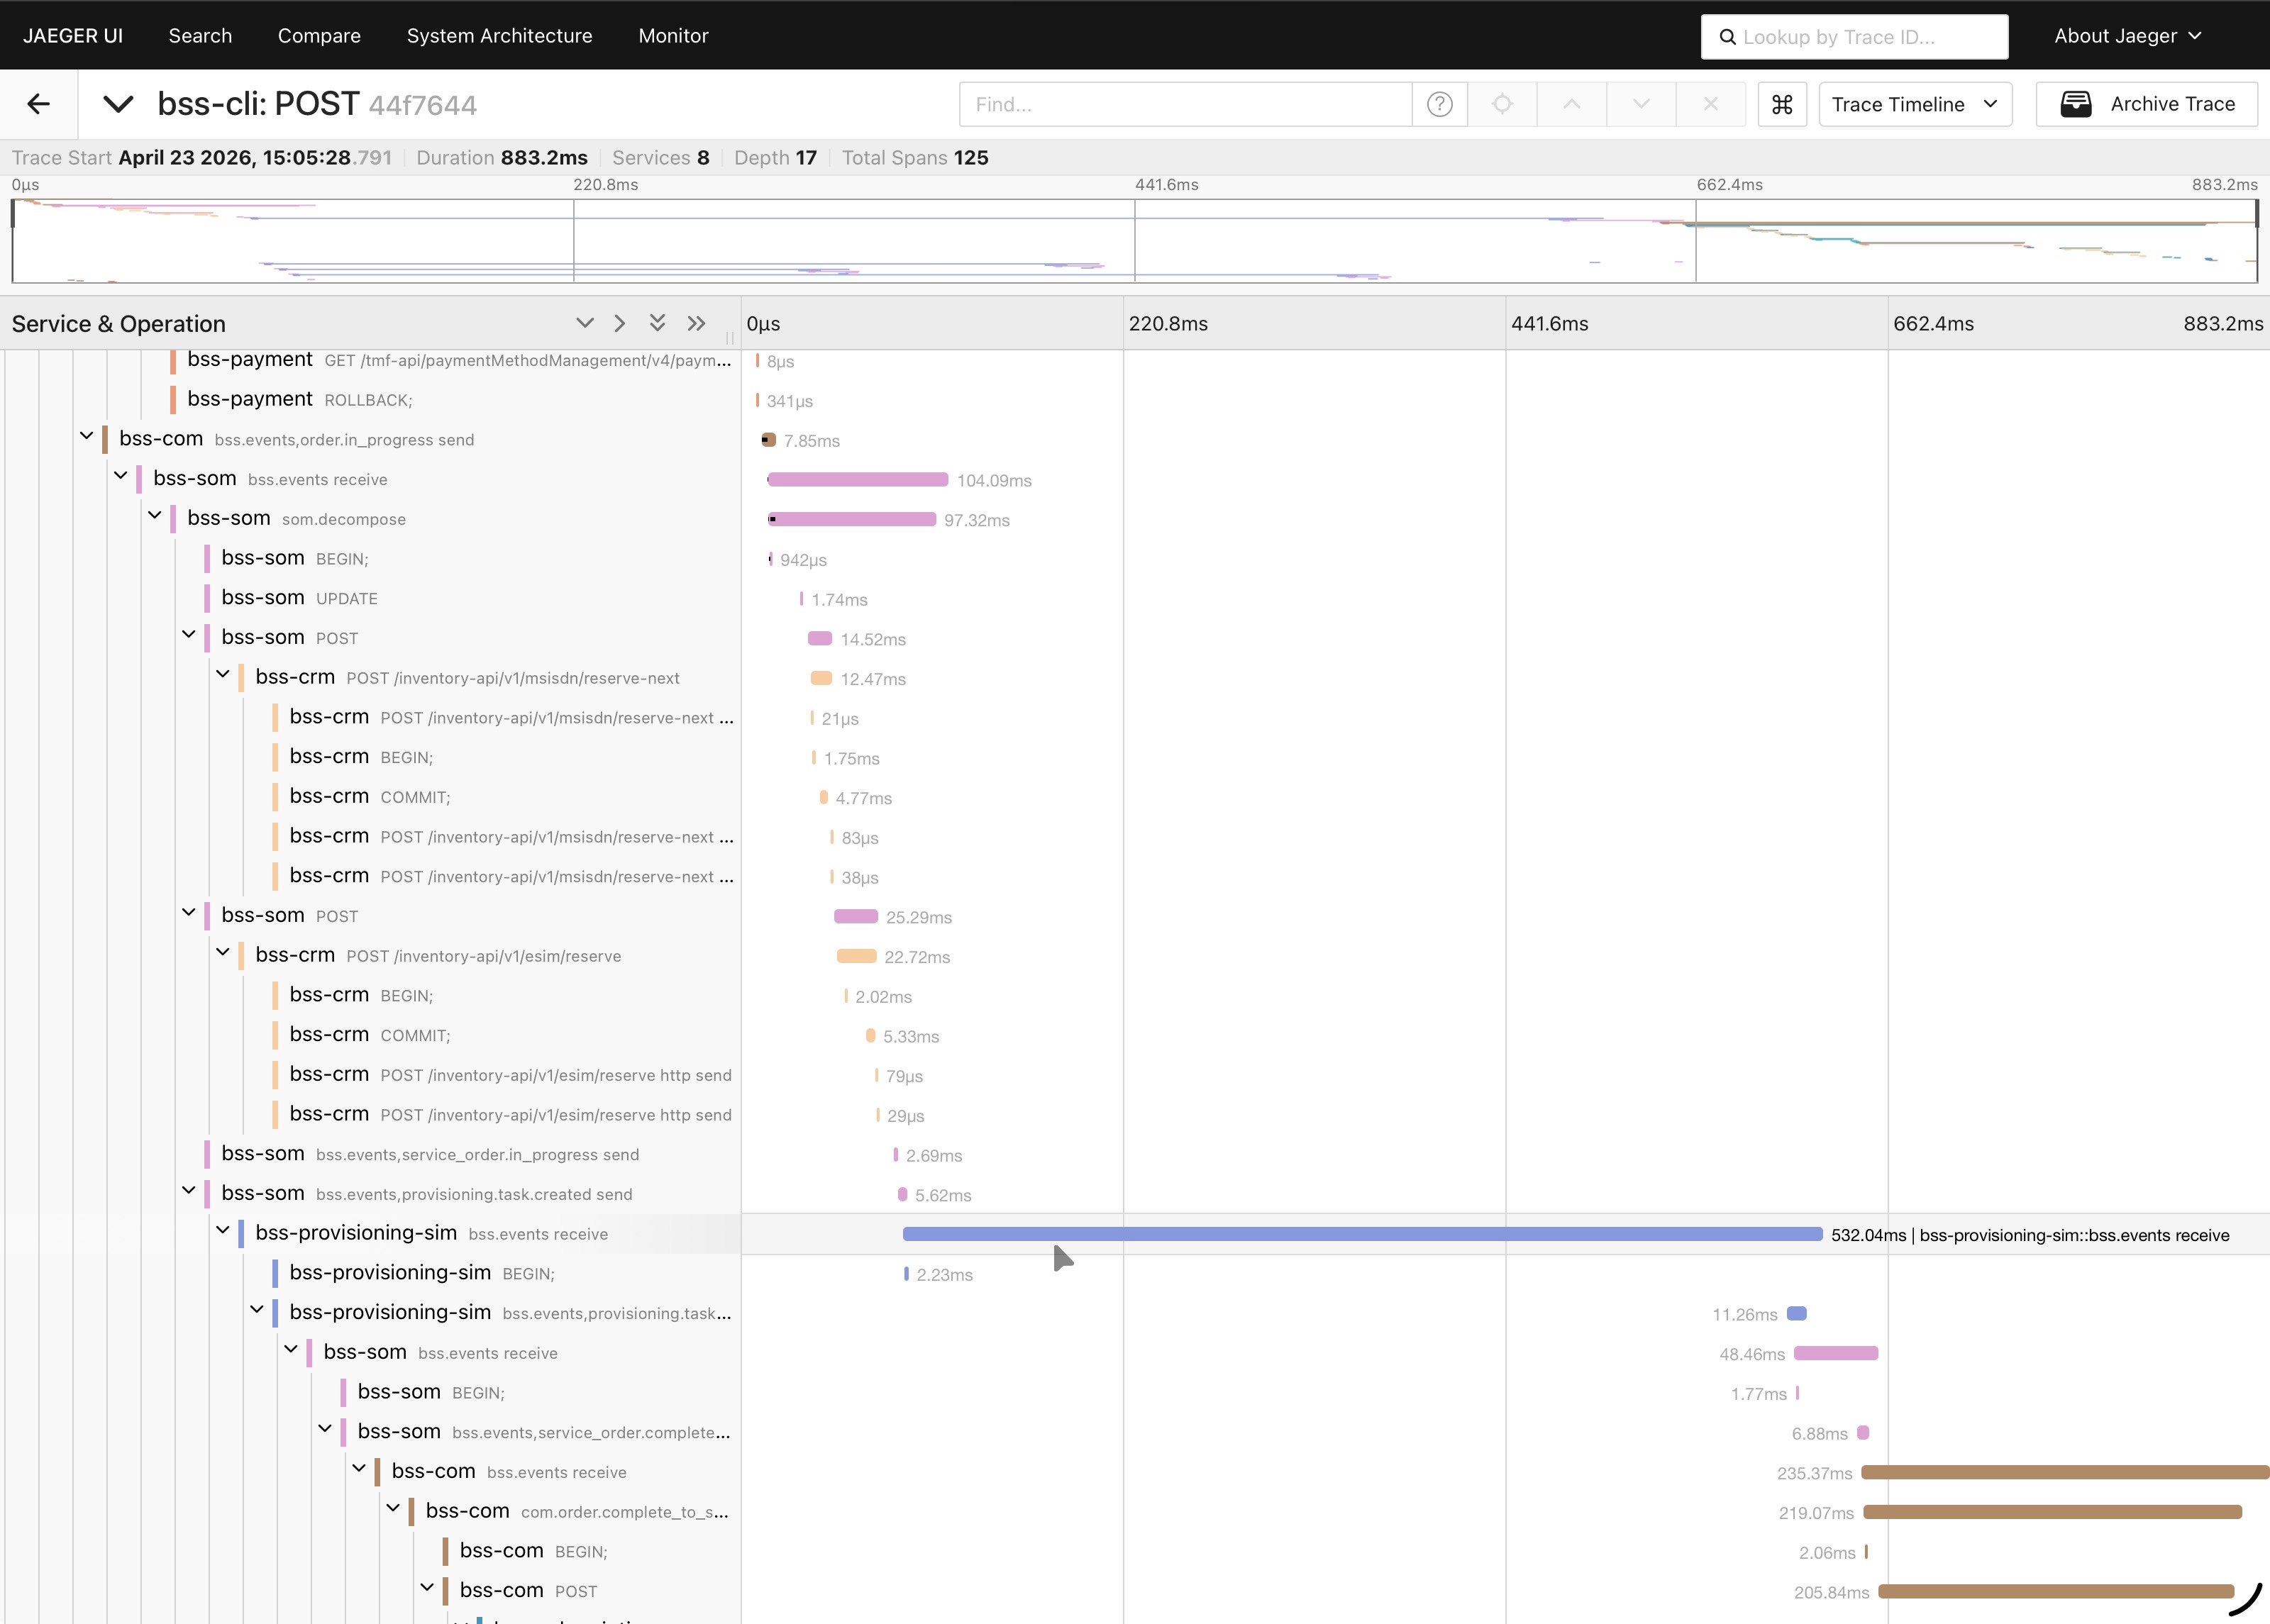Image resolution: width=2270 pixels, height=1624 pixels.
Task: Click the help icon beside the Find box
Action: tap(1438, 104)
